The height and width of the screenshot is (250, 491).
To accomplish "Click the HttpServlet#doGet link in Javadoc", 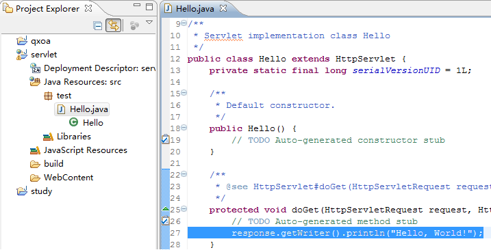I will coord(300,187).
